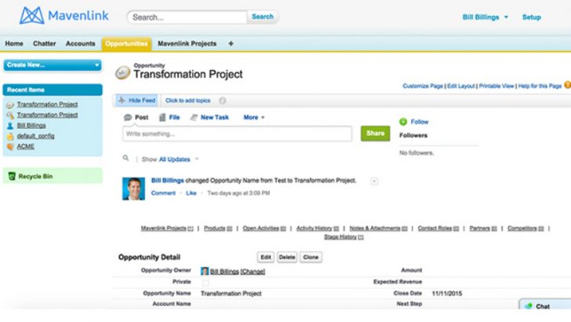Open the Show All Updates filter dropdown
This screenshot has height=322, width=571.
point(179,159)
